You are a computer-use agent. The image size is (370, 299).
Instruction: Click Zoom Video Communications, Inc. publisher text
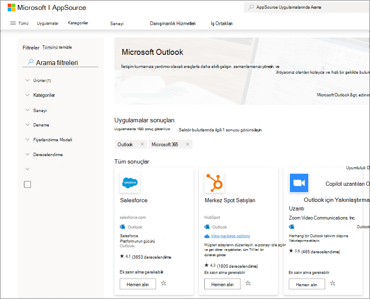point(322,218)
